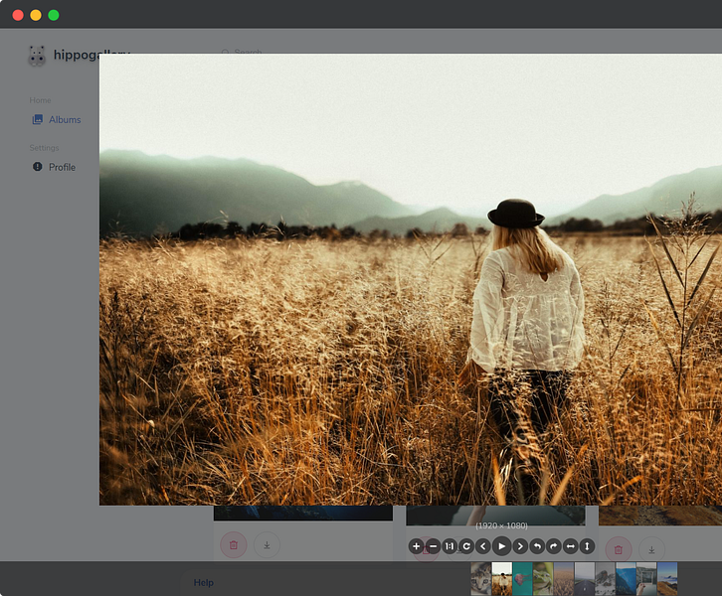Viewport: 722px width, 596px height.
Task: Rotate image left (counterclockwise)
Action: 537,546
